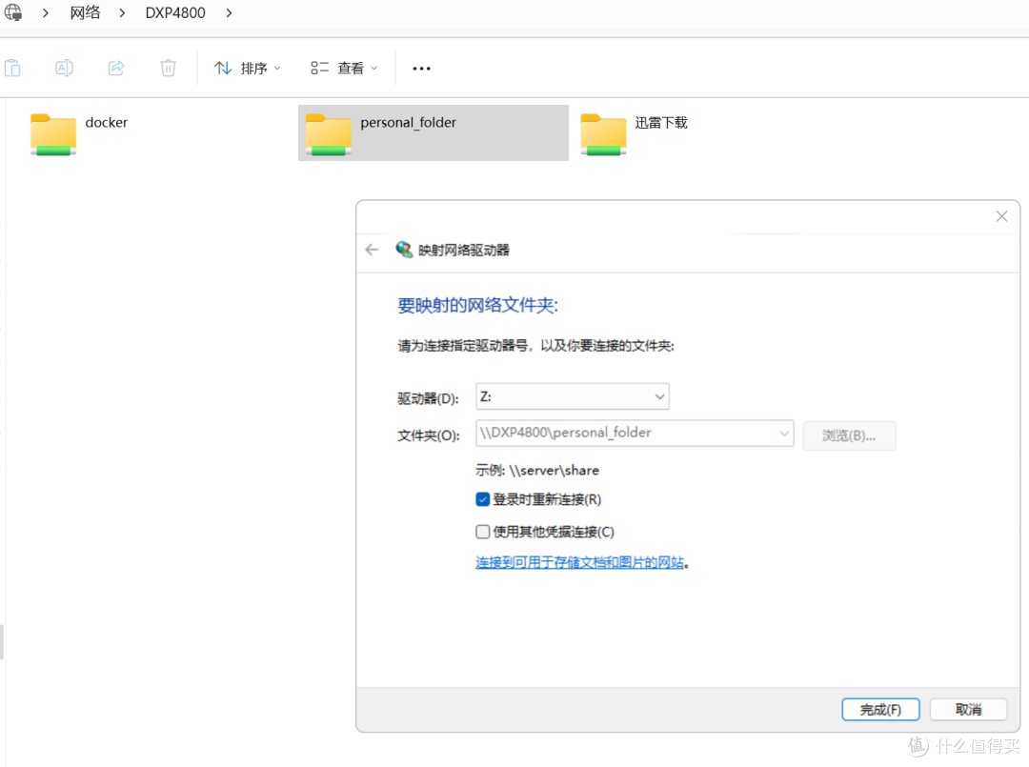Click the delete trash icon in toolbar
This screenshot has width=1029, height=767.
click(168, 69)
